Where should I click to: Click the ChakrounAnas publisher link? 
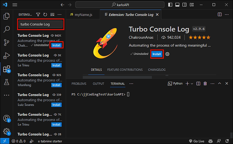click(x=141, y=37)
